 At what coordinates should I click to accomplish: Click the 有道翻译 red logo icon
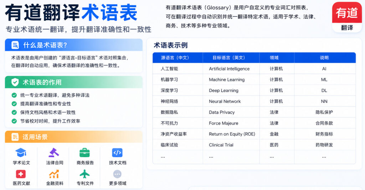(347, 17)
